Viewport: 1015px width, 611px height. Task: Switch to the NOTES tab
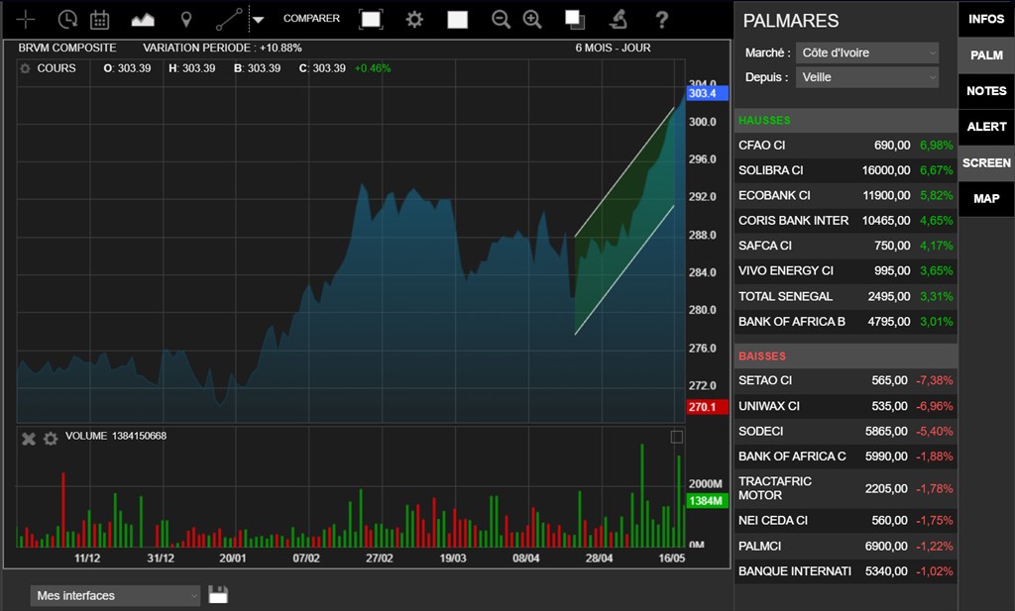click(986, 91)
